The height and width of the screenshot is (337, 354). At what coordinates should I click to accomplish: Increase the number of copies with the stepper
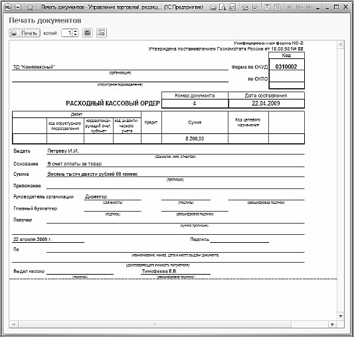click(x=76, y=31)
